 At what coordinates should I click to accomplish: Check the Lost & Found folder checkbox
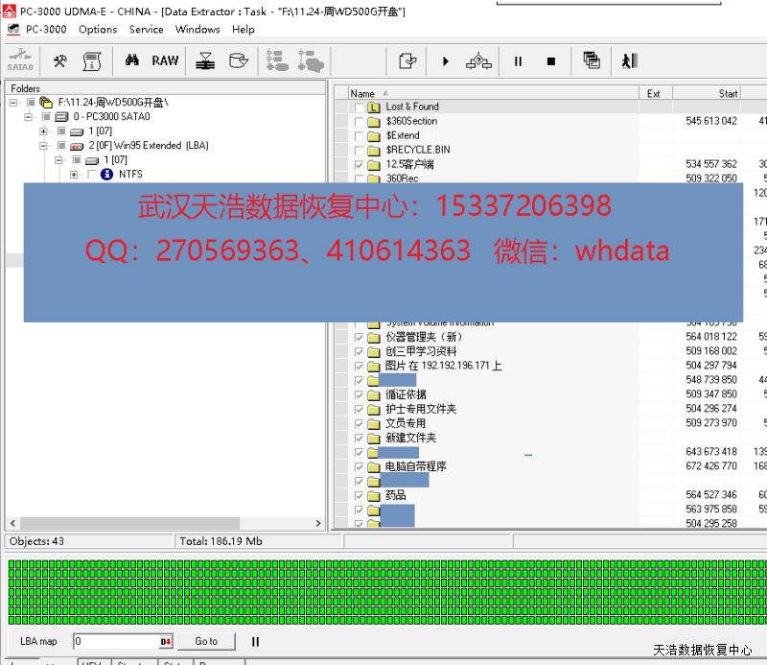pyautogui.click(x=360, y=107)
